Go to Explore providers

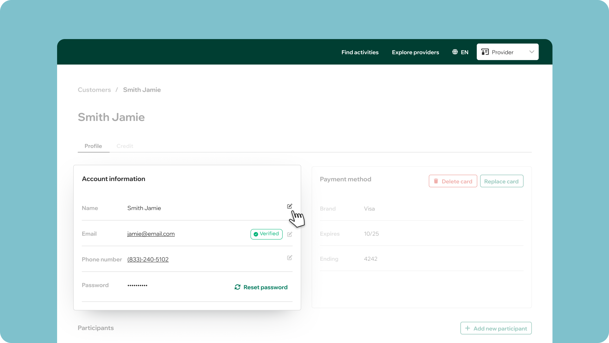tap(415, 52)
